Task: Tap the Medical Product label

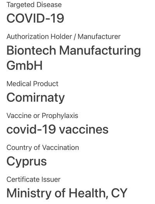Action: 33,84
